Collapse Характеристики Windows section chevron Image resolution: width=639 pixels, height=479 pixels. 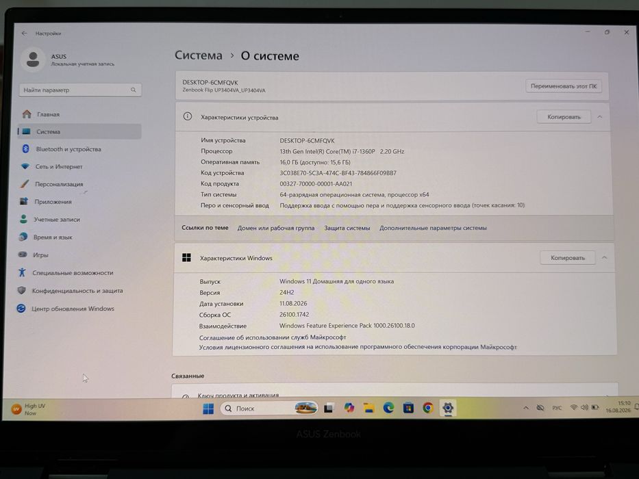tap(604, 258)
